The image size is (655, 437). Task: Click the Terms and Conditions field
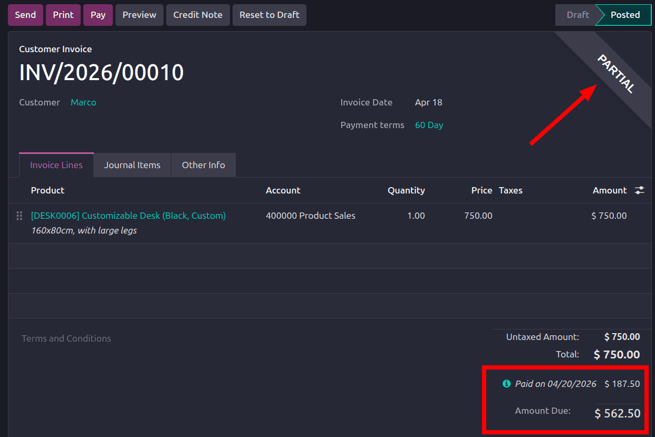66,338
